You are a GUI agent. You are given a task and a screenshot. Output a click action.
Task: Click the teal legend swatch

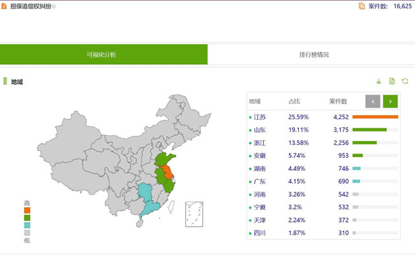click(x=27, y=225)
